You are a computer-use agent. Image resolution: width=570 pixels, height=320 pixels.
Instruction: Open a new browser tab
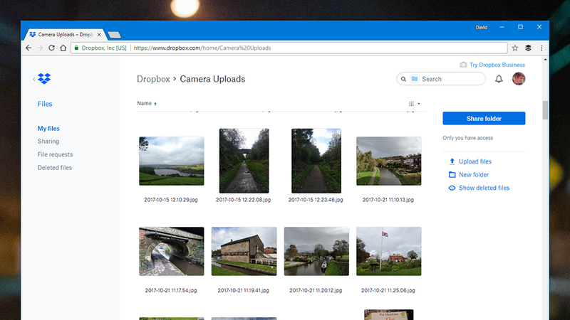[x=114, y=35]
